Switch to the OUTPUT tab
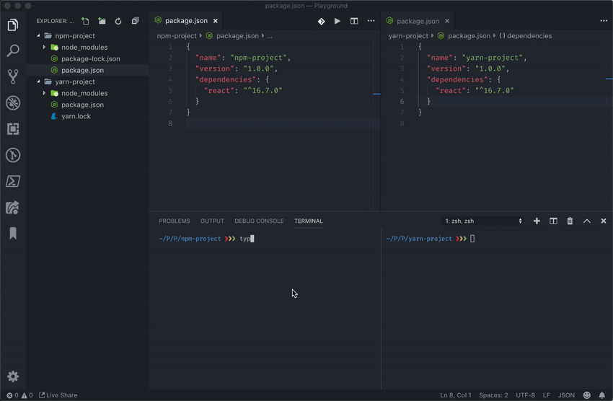This screenshot has width=613, height=401. [x=212, y=221]
